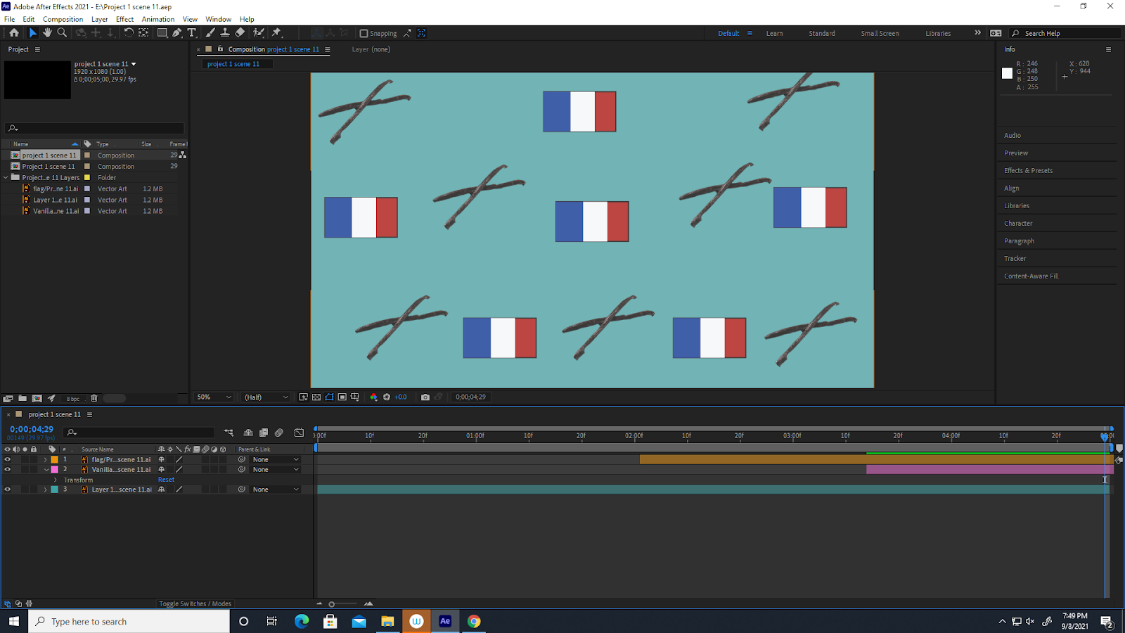Click the pink label swatch of Vanilla layer
This screenshot has height=633, width=1125.
[55, 469]
